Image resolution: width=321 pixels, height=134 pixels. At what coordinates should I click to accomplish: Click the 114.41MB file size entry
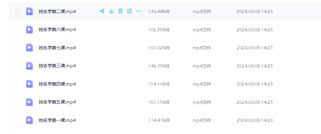coord(159,120)
